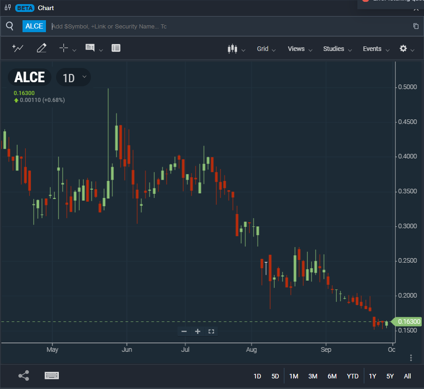Image resolution: width=424 pixels, height=389 pixels.
Task: Select the 1Y time range
Action: (x=373, y=376)
